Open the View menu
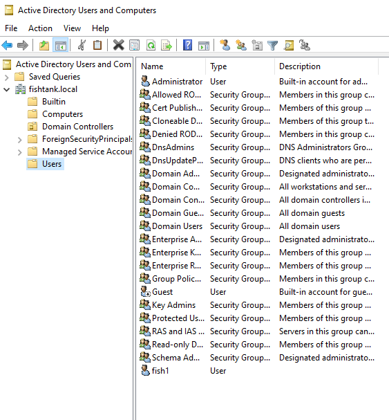 click(x=72, y=28)
